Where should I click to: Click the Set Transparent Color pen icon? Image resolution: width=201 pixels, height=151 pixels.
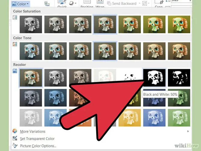coord(15,138)
